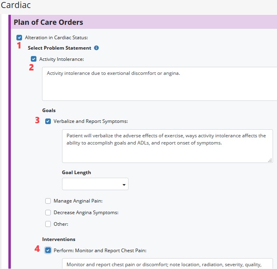Toggle the Activity Intolerance checkbox
The width and height of the screenshot is (277, 269).
34,59
